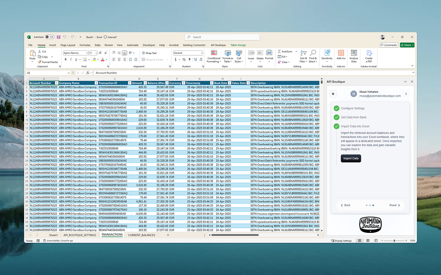Enable Wrap Text
441x275 pixels.
(x=149, y=53)
